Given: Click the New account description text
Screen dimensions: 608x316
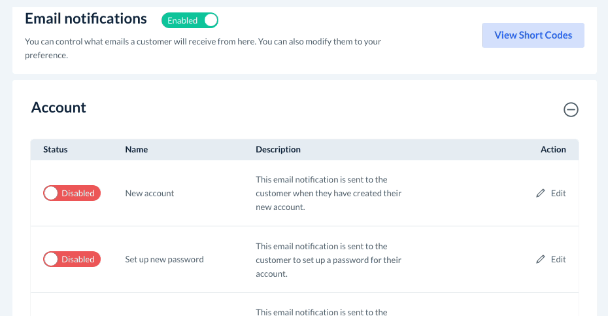Looking at the screenshot, I should pyautogui.click(x=328, y=193).
